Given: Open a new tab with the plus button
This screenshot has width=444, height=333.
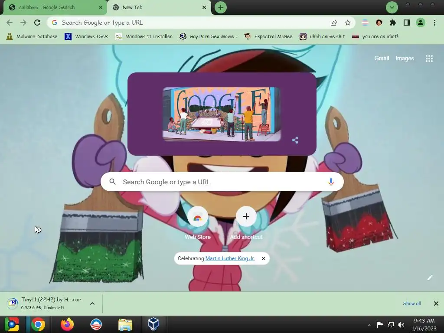Looking at the screenshot, I should [x=221, y=7].
